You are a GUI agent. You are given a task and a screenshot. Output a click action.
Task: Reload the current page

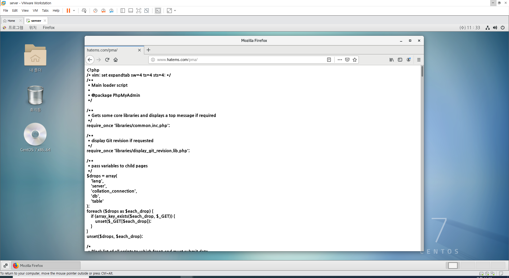(107, 60)
